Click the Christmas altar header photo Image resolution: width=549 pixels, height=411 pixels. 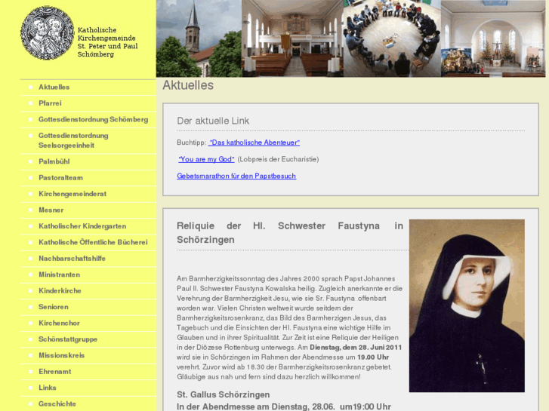pyautogui.click(x=493, y=38)
